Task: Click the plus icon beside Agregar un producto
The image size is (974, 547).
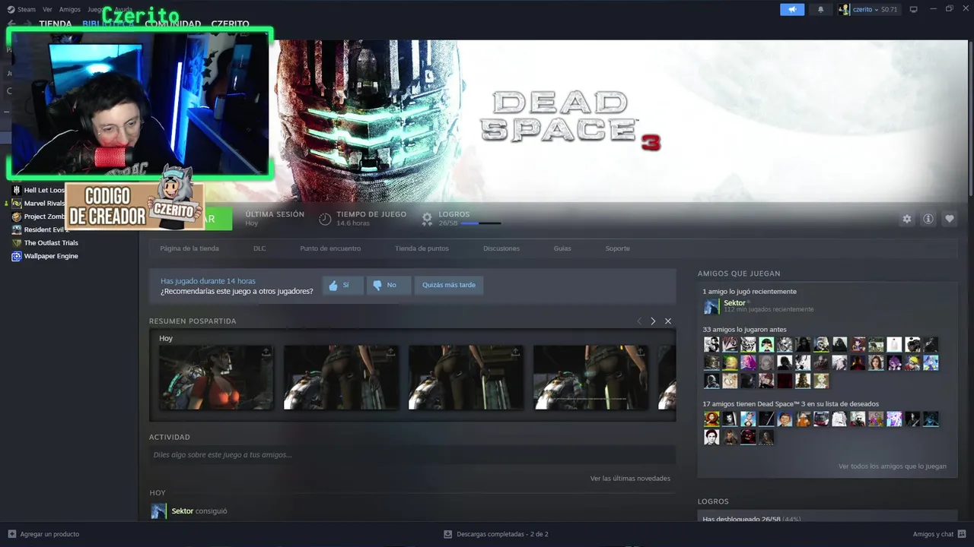Action: [11, 534]
